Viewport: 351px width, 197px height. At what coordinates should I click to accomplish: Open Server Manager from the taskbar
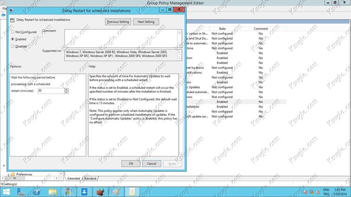[20, 192]
